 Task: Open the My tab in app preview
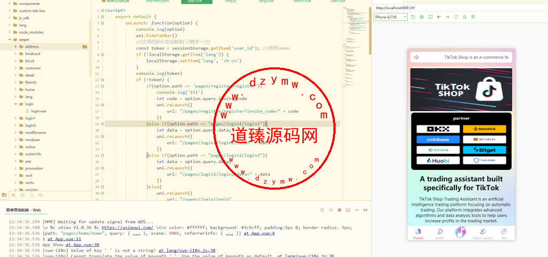504,234
